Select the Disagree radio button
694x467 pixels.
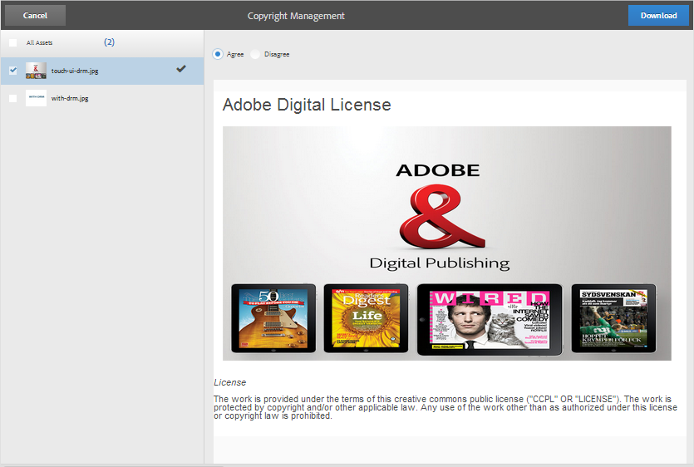click(255, 54)
